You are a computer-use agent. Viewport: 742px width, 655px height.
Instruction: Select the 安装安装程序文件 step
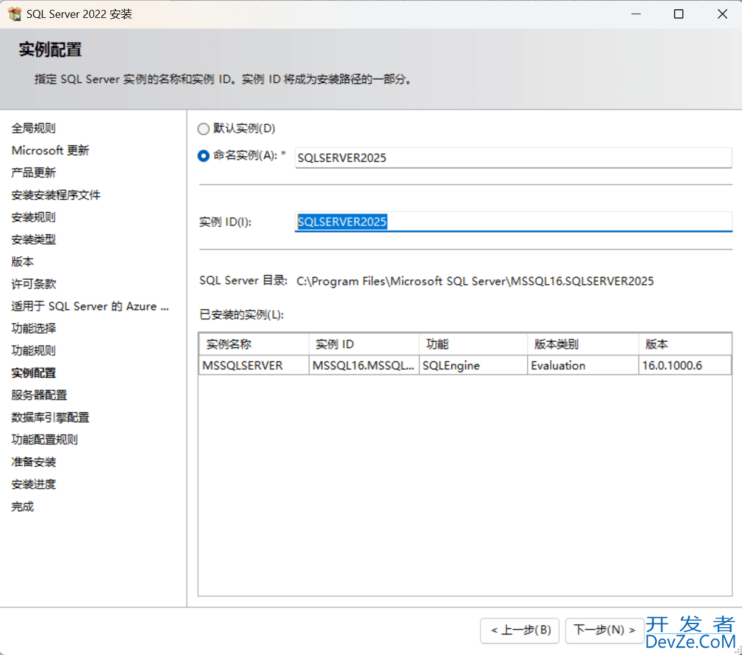pos(56,195)
